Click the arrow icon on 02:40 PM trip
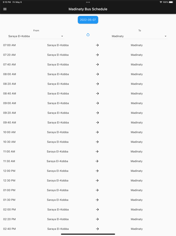 [97, 229]
